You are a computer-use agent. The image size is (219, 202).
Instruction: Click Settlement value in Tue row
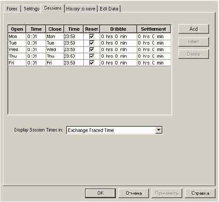[154, 43]
